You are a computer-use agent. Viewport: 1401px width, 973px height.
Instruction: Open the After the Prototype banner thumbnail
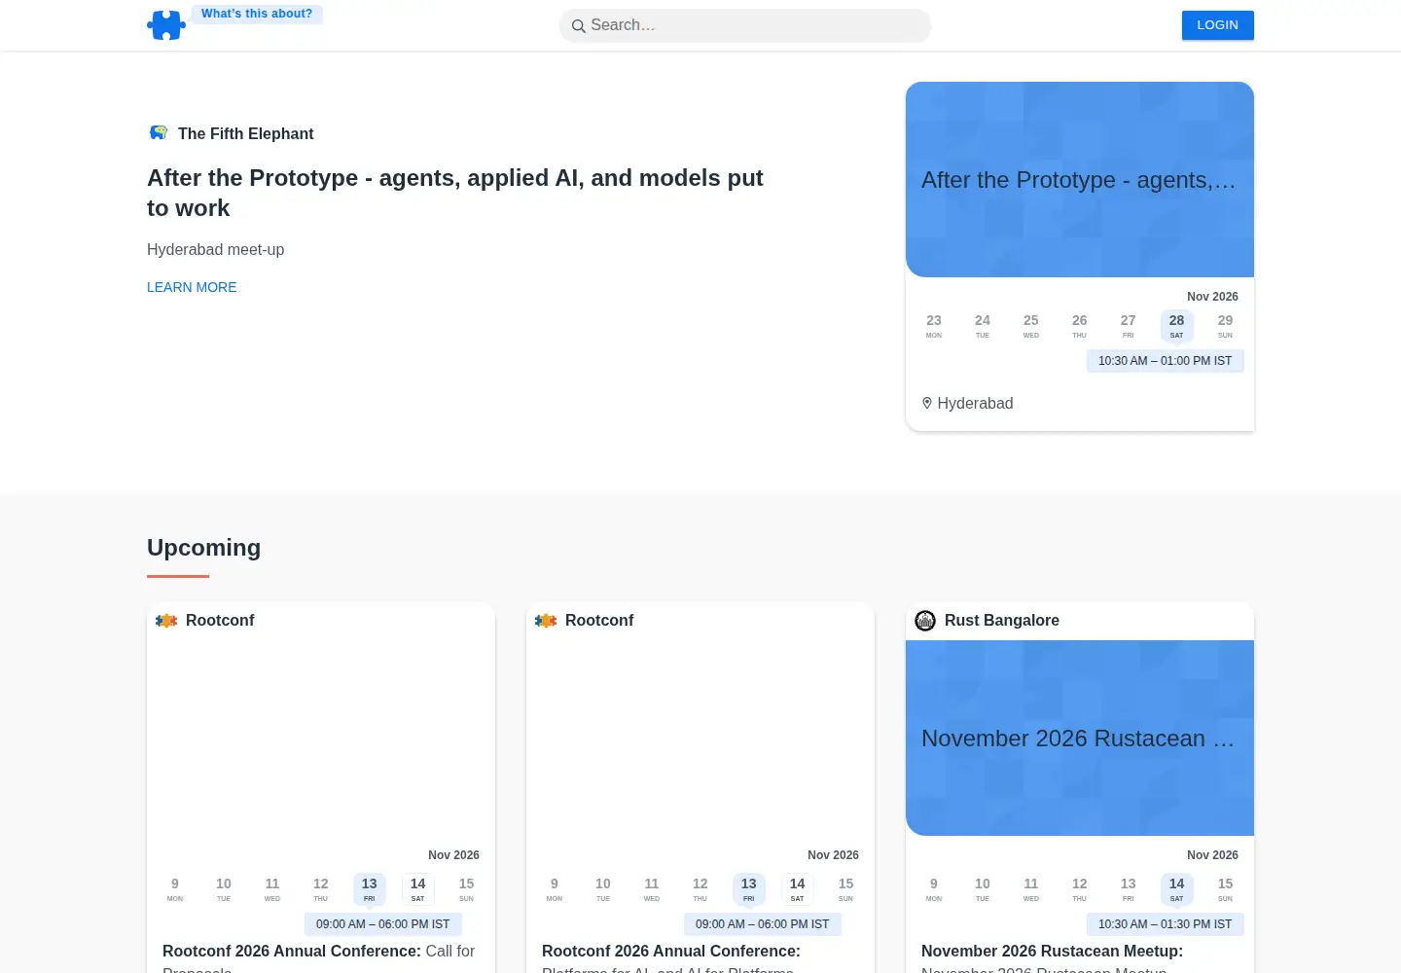pos(1080,180)
